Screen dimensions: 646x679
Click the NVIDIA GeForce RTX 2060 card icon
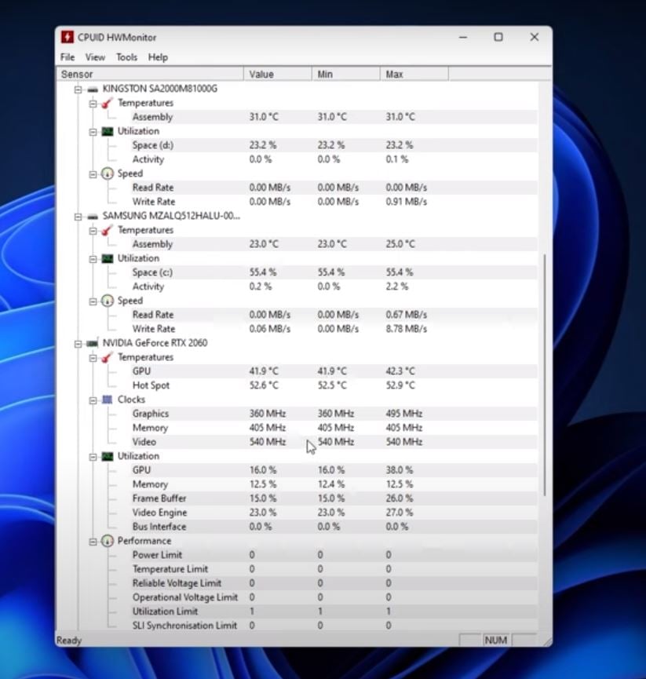[92, 343]
